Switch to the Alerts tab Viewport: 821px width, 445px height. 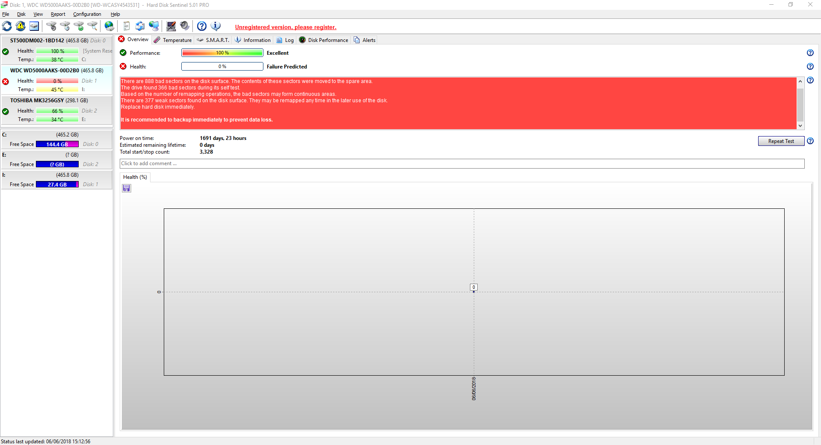click(x=365, y=40)
